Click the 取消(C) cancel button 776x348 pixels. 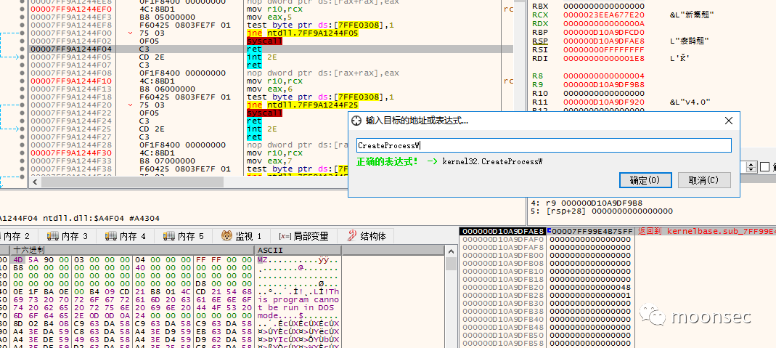point(704,180)
